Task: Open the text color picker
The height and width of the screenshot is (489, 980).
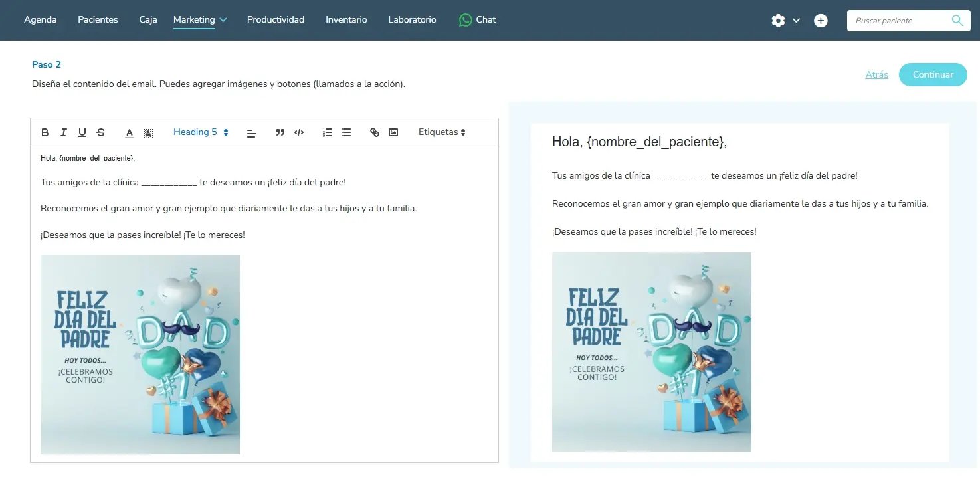Action: pos(130,133)
